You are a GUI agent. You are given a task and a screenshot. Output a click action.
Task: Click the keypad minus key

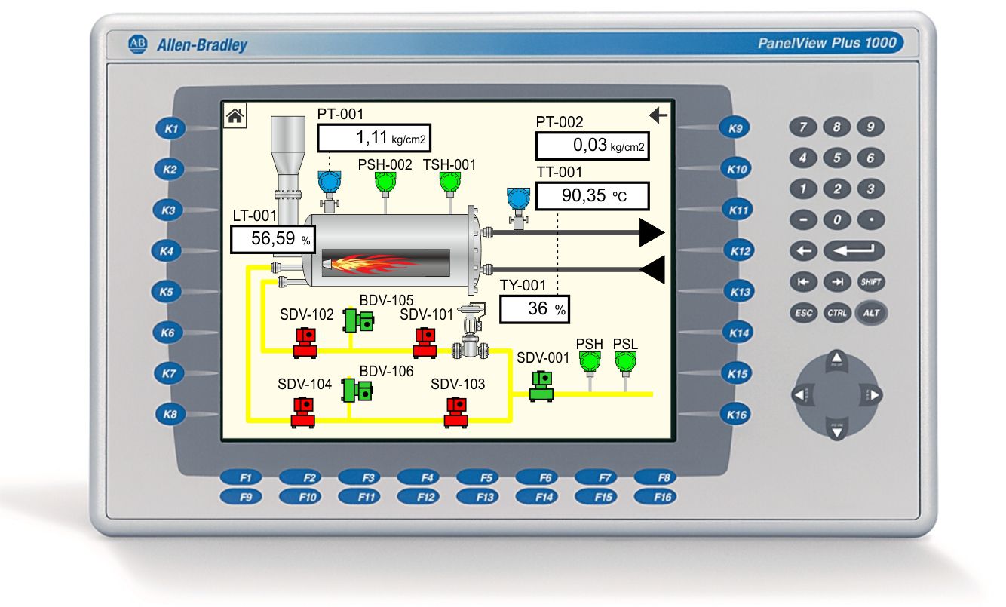(804, 219)
